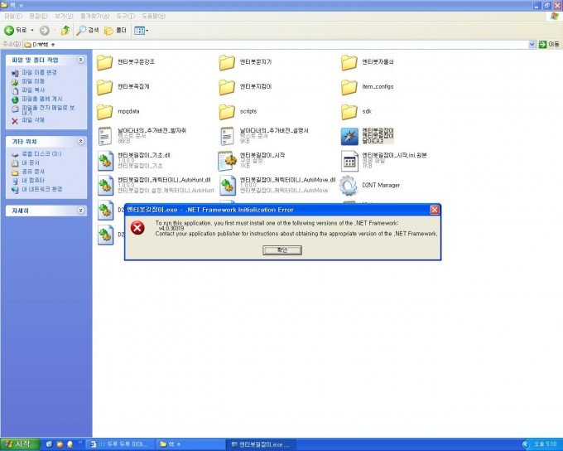Image resolution: width=563 pixels, height=451 pixels.
Task: Click the 파일 삭제 link
Action: pyautogui.click(x=33, y=120)
